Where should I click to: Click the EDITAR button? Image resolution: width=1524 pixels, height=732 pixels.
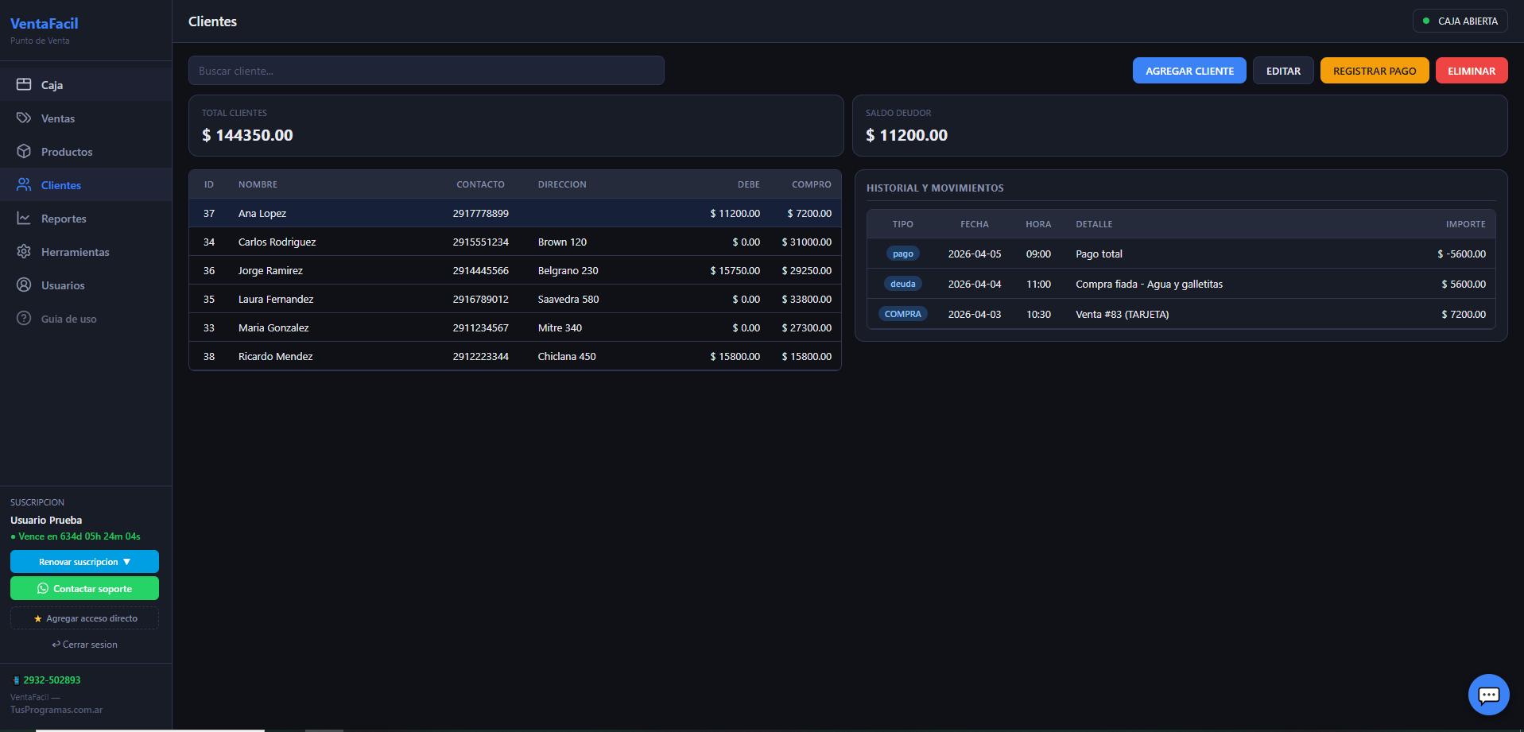[1283, 71]
